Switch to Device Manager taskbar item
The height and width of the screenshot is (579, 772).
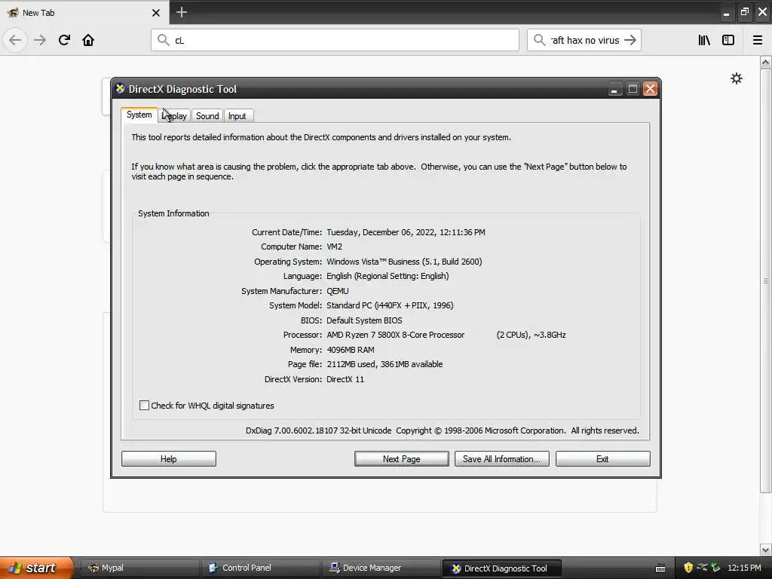click(x=381, y=568)
